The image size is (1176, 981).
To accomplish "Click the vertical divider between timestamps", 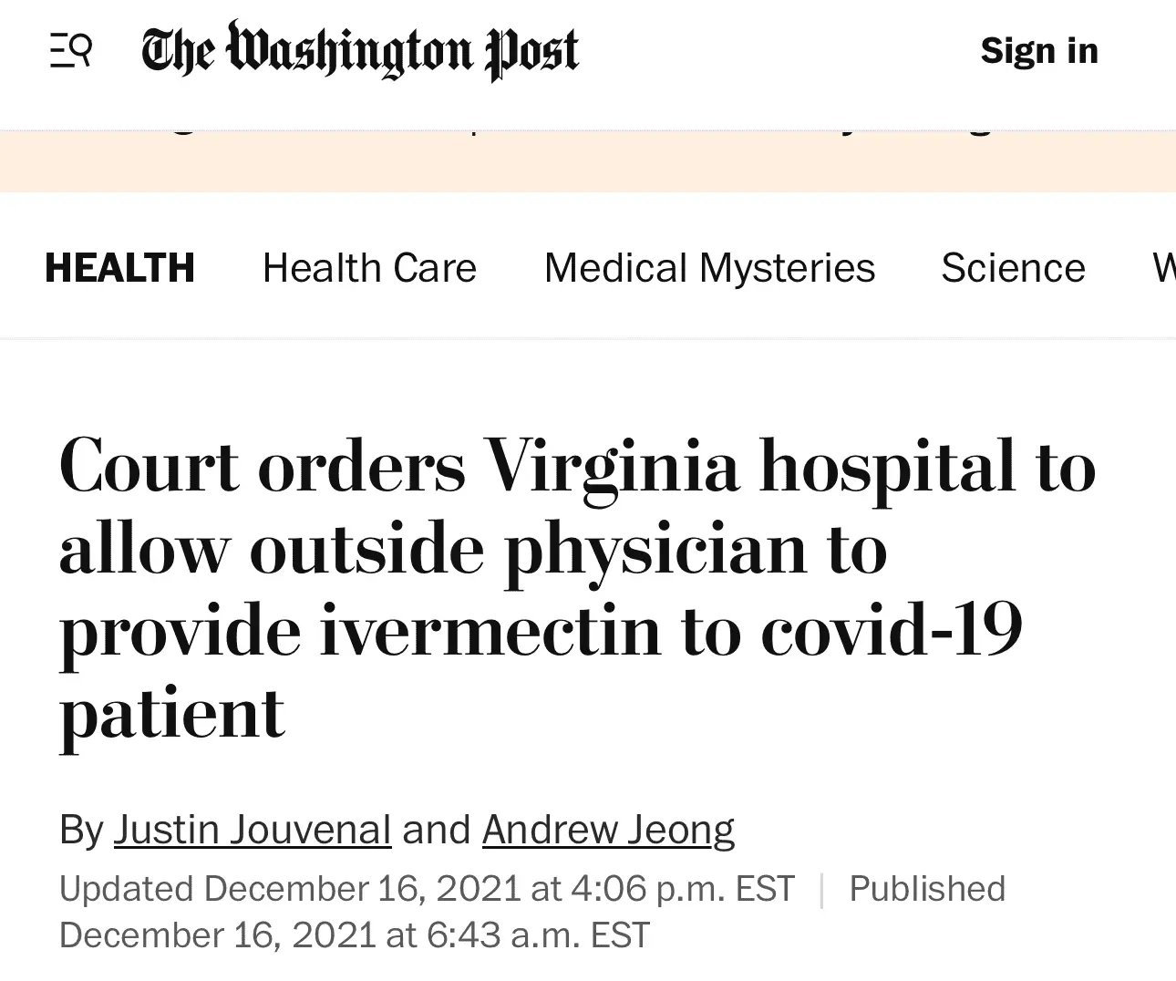I will click(821, 889).
